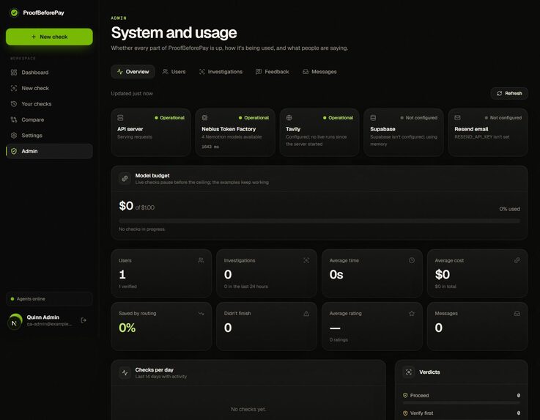Click the Average rating star icon
This screenshot has height=420, width=540.
click(412, 314)
